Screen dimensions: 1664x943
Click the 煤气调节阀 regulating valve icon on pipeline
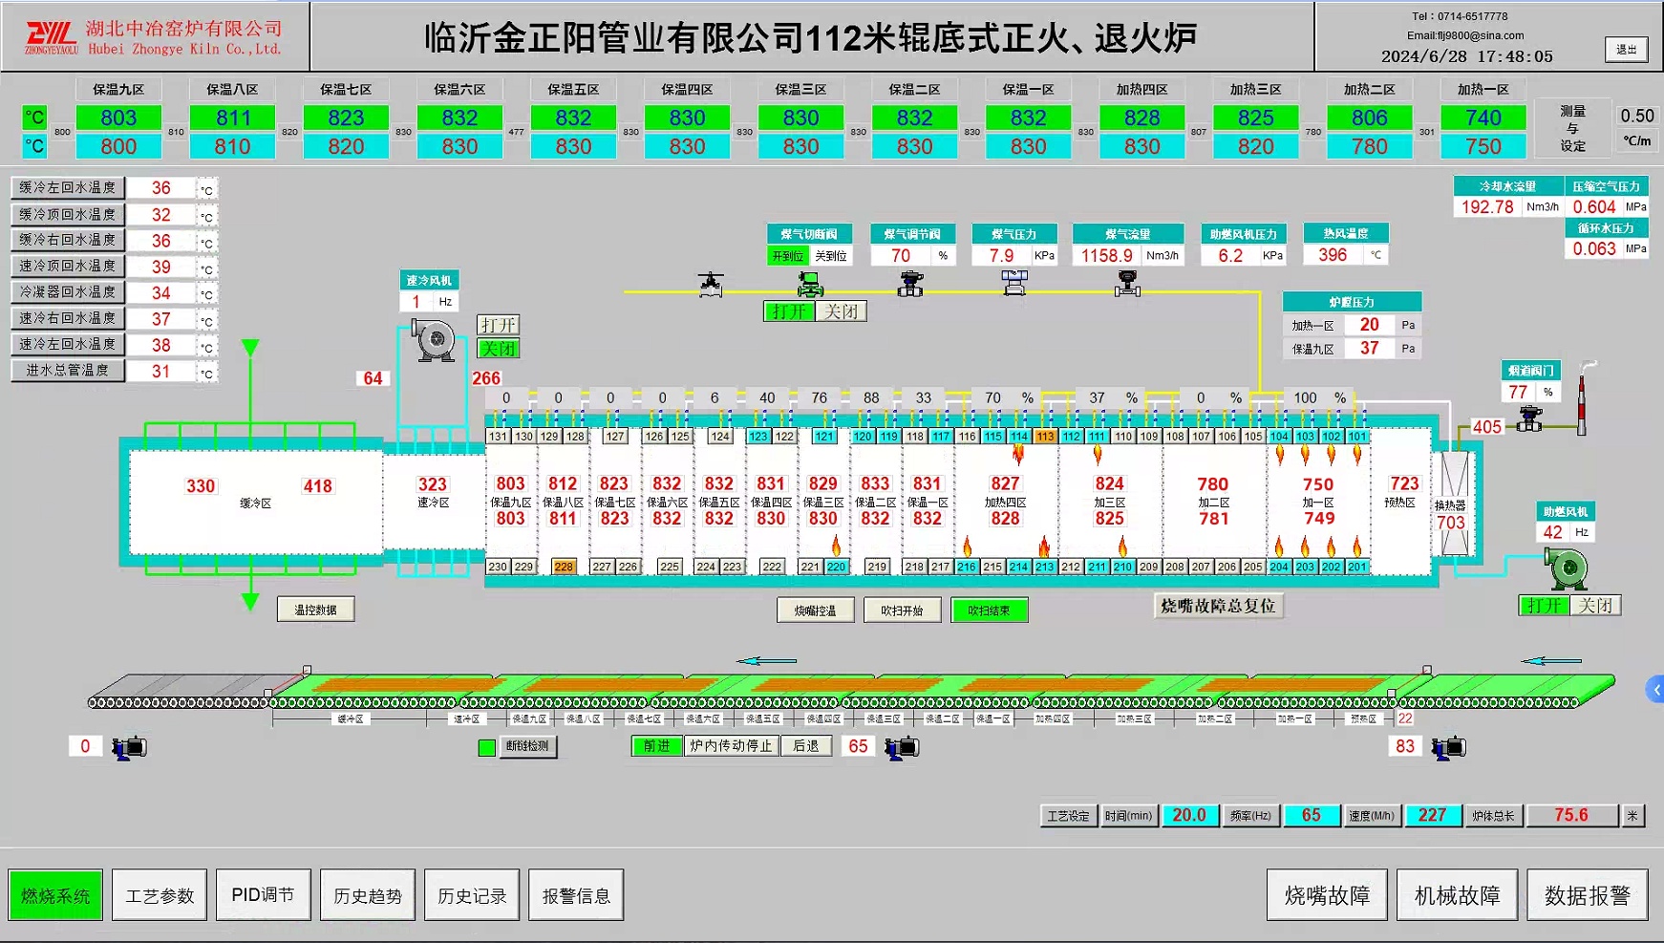click(910, 284)
